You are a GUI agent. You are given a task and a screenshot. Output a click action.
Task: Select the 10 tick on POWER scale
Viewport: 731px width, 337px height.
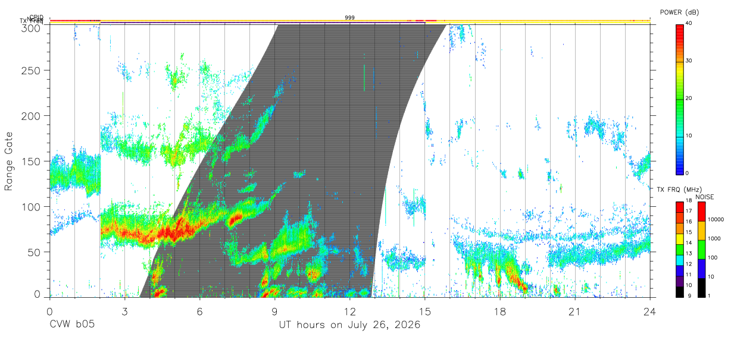(x=689, y=136)
